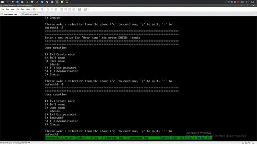Click the Unity mode toolbar icon
Screen dimensions: 257x144
(x=74, y=9)
